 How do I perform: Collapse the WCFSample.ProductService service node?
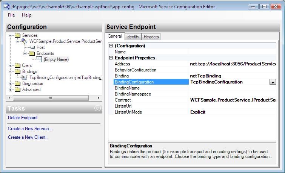pos(17,41)
